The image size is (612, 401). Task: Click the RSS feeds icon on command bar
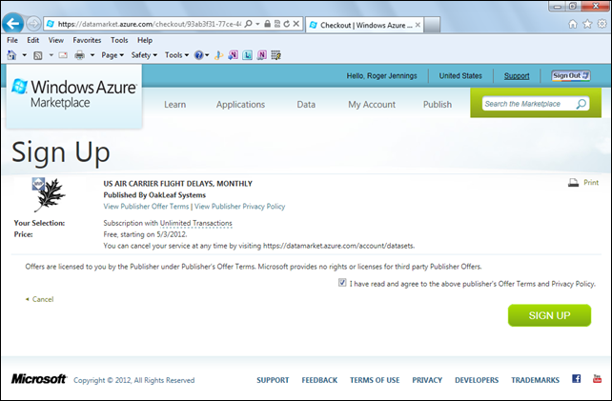[x=38, y=55]
